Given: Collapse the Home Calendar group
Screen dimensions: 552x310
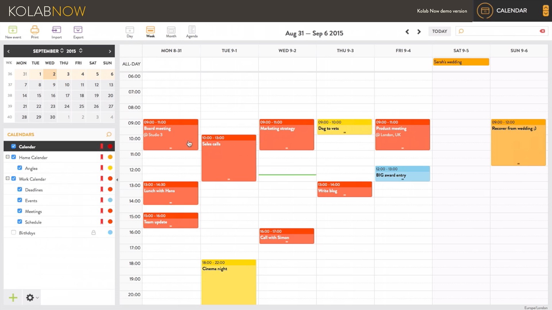Looking at the screenshot, I should pos(8,157).
